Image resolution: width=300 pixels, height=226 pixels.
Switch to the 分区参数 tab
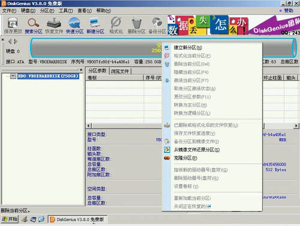click(98, 71)
